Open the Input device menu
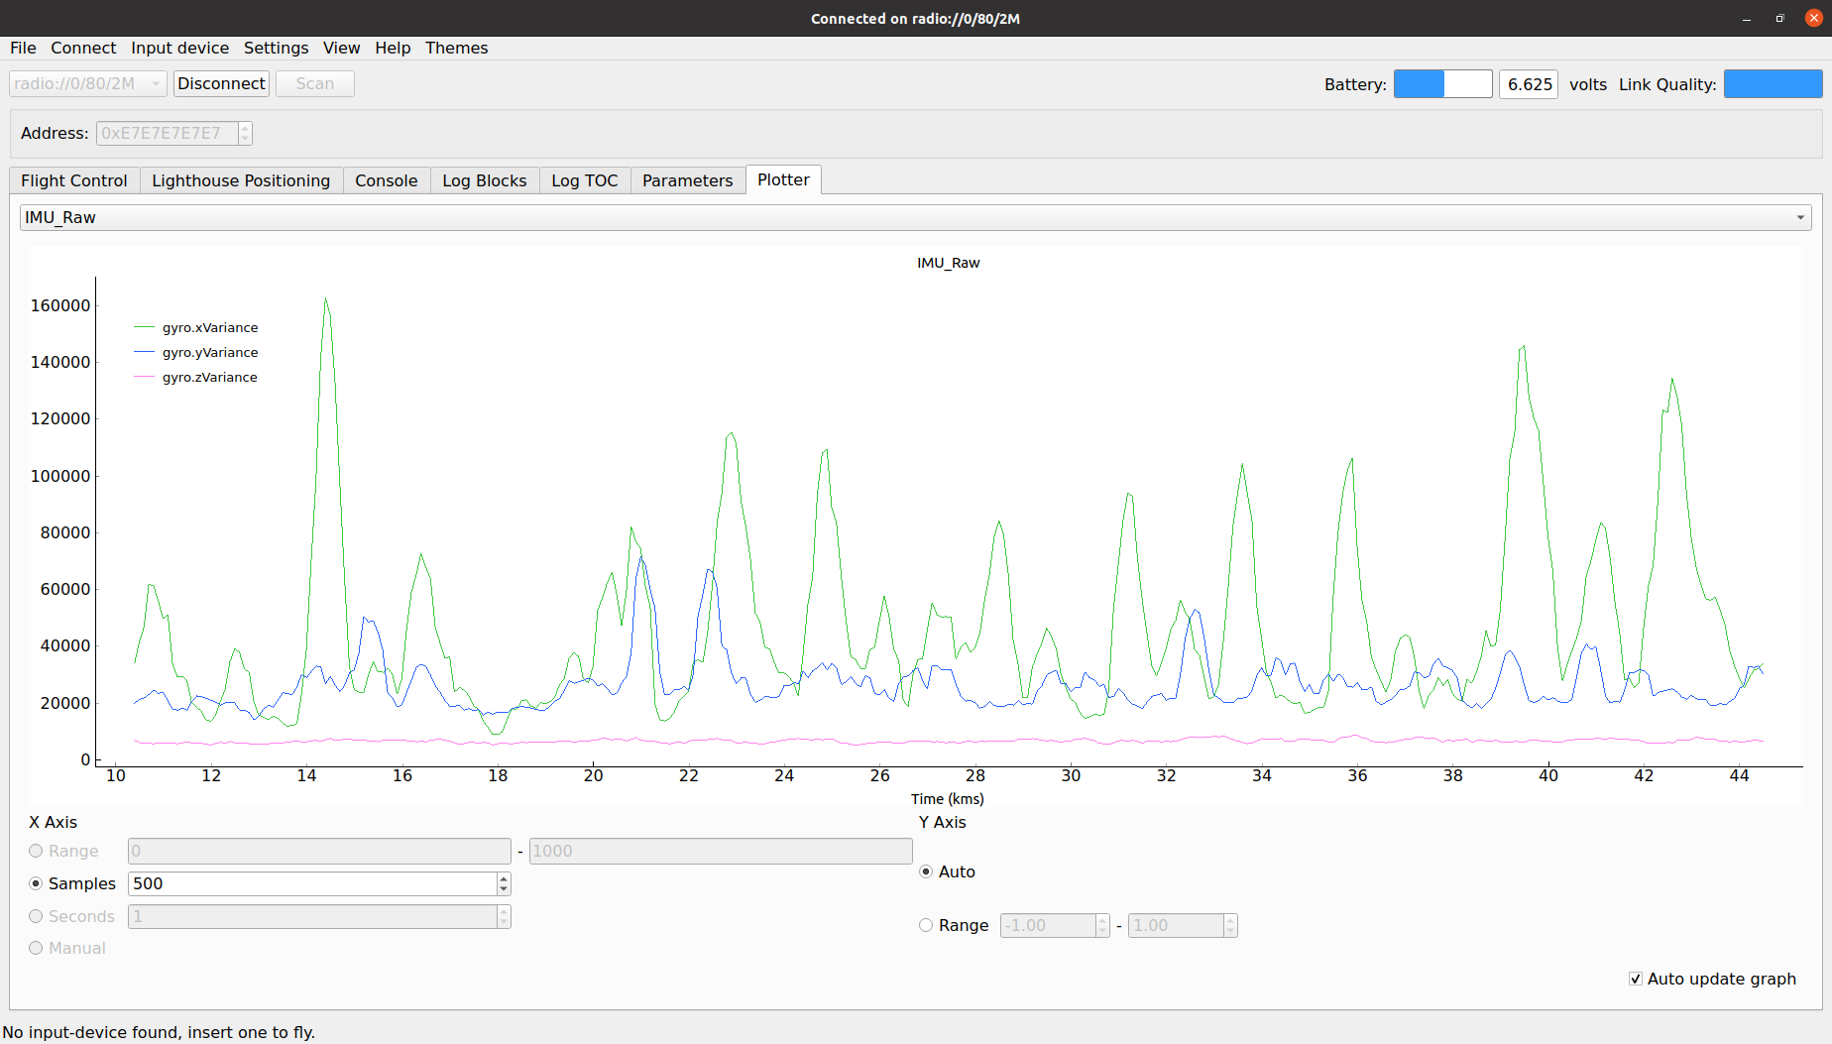Viewport: 1832px width, 1044px height. pos(179,48)
